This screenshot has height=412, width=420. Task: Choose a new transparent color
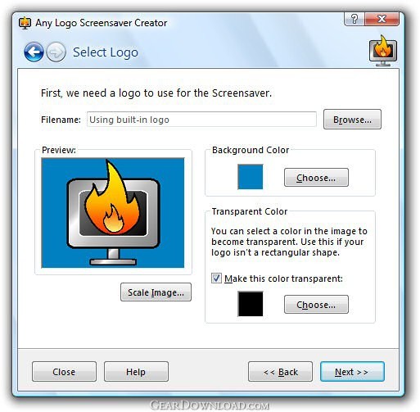(x=316, y=305)
